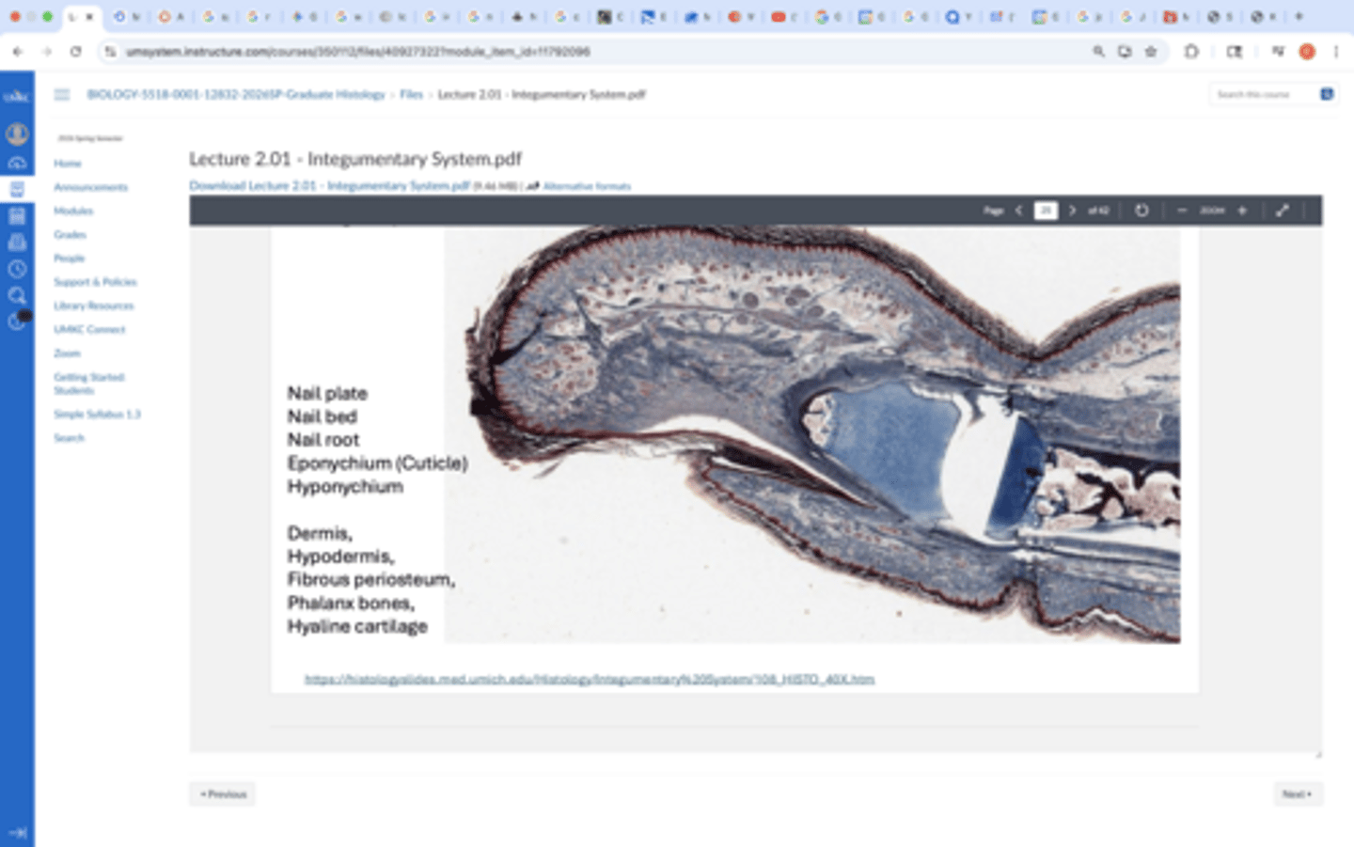The image size is (1354, 847).
Task: Open UMKC Connect in course navigation
Action: (x=89, y=329)
